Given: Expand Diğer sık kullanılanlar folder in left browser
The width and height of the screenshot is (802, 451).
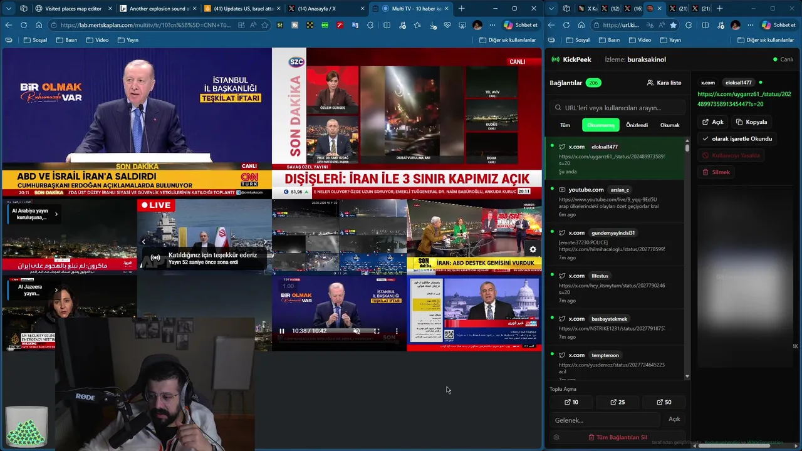Looking at the screenshot, I should pos(508,40).
